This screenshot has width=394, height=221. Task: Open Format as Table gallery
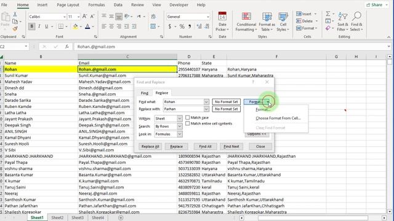267,21
